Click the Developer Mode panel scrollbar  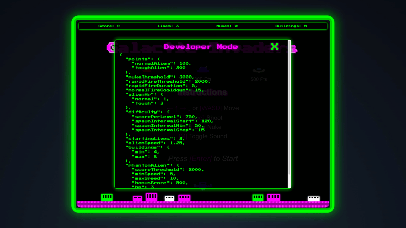pos(289,108)
